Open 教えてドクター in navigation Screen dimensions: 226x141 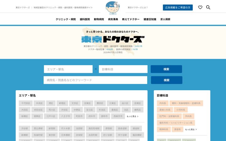click(x=131, y=19)
